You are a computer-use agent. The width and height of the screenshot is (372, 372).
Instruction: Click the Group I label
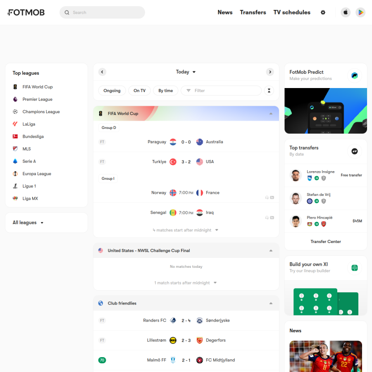pyautogui.click(x=108, y=179)
